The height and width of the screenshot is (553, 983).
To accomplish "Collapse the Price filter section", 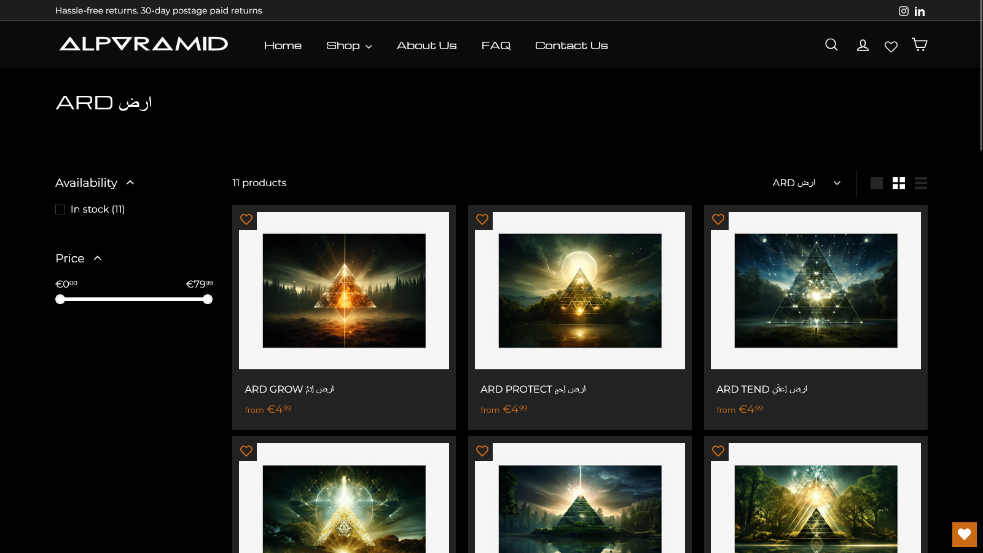I will 79,259.
